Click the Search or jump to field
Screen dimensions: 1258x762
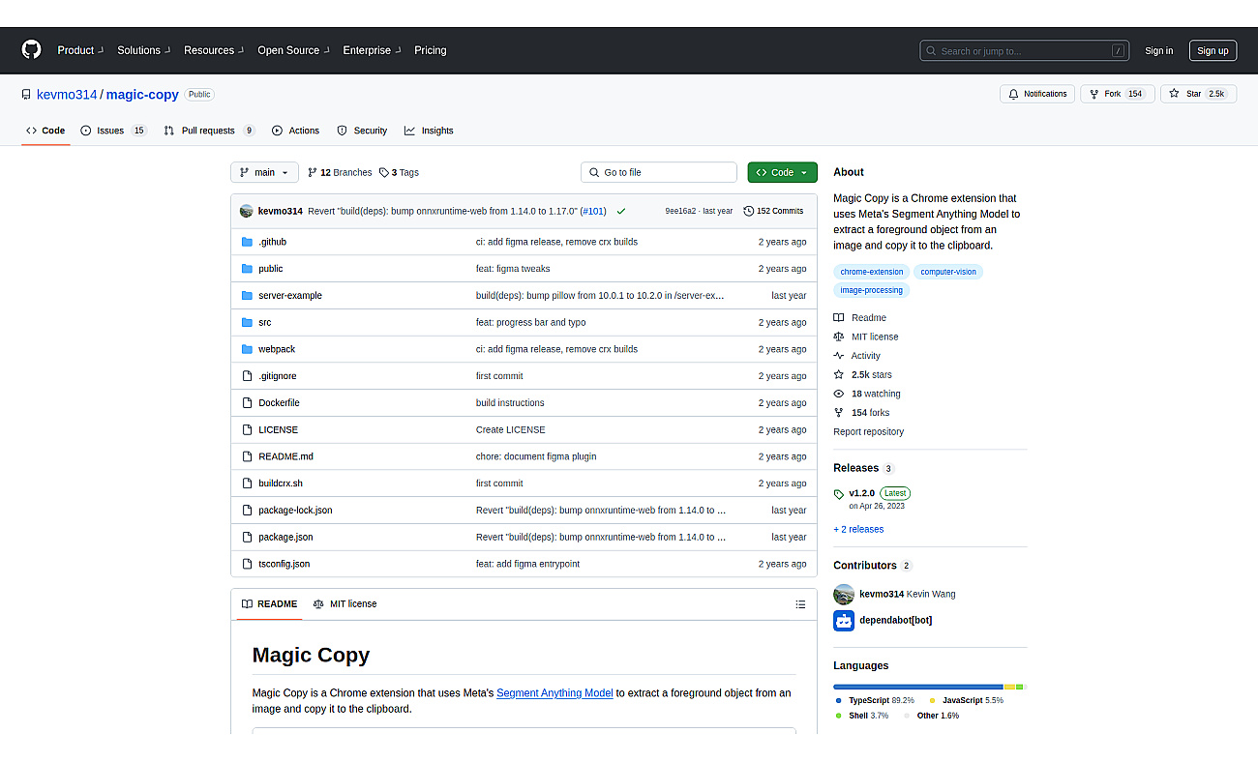coord(1025,51)
